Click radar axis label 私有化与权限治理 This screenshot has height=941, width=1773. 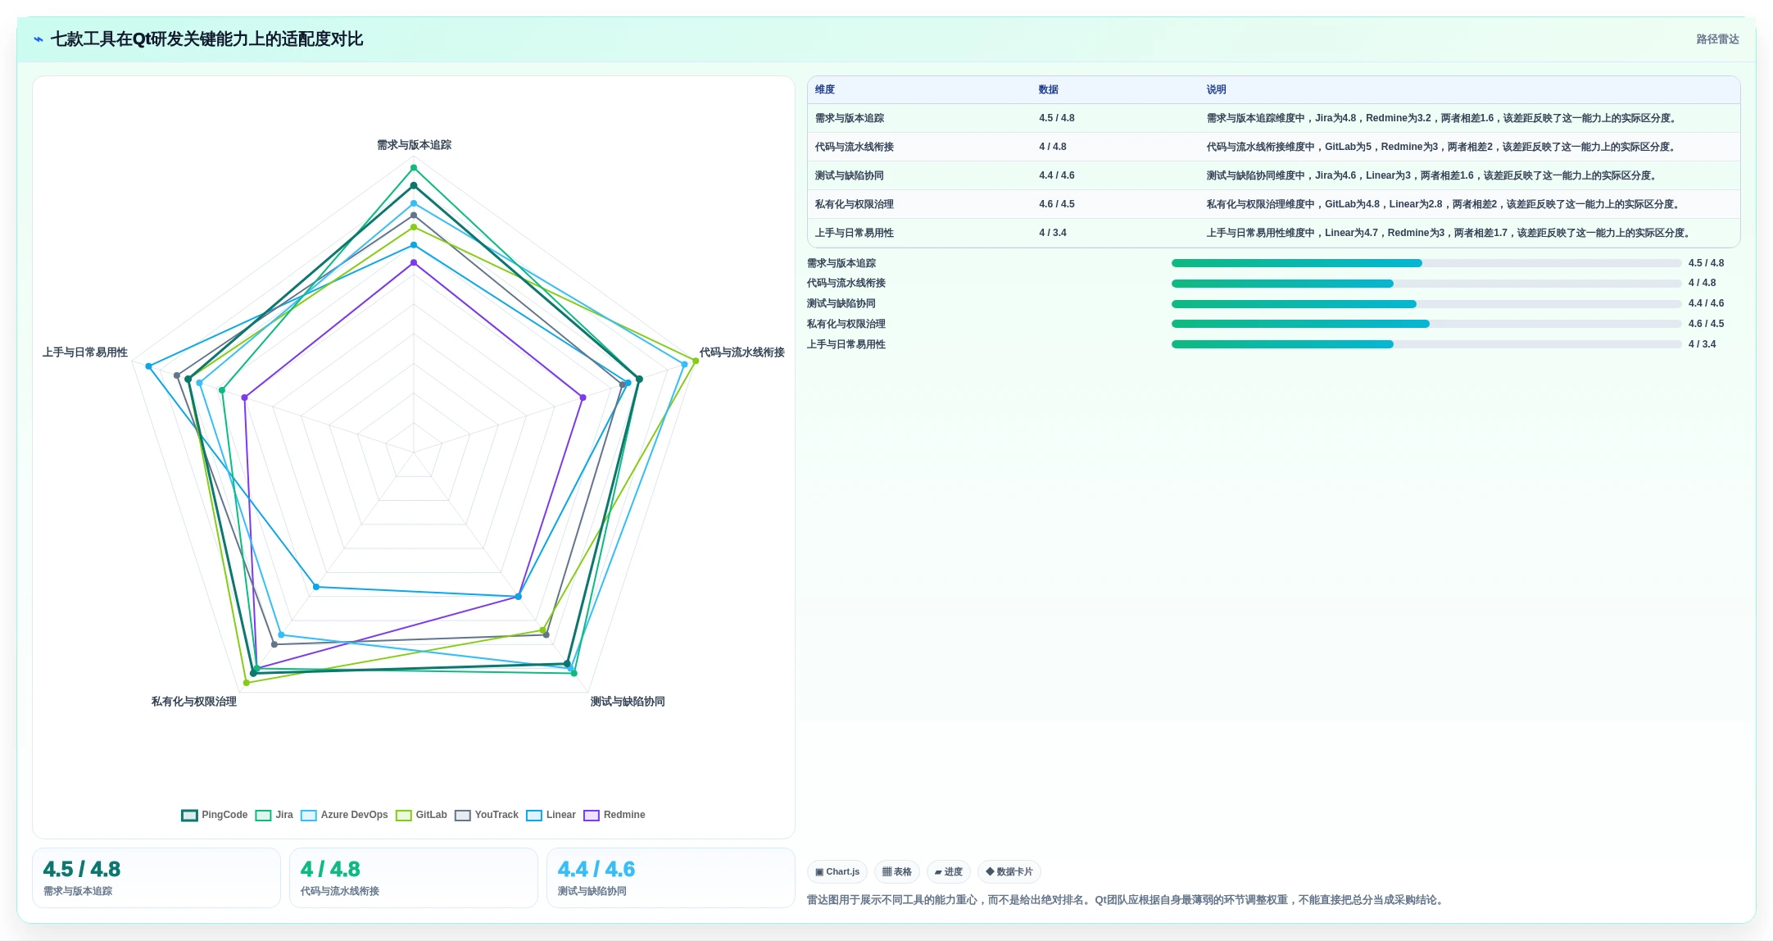pos(194,702)
